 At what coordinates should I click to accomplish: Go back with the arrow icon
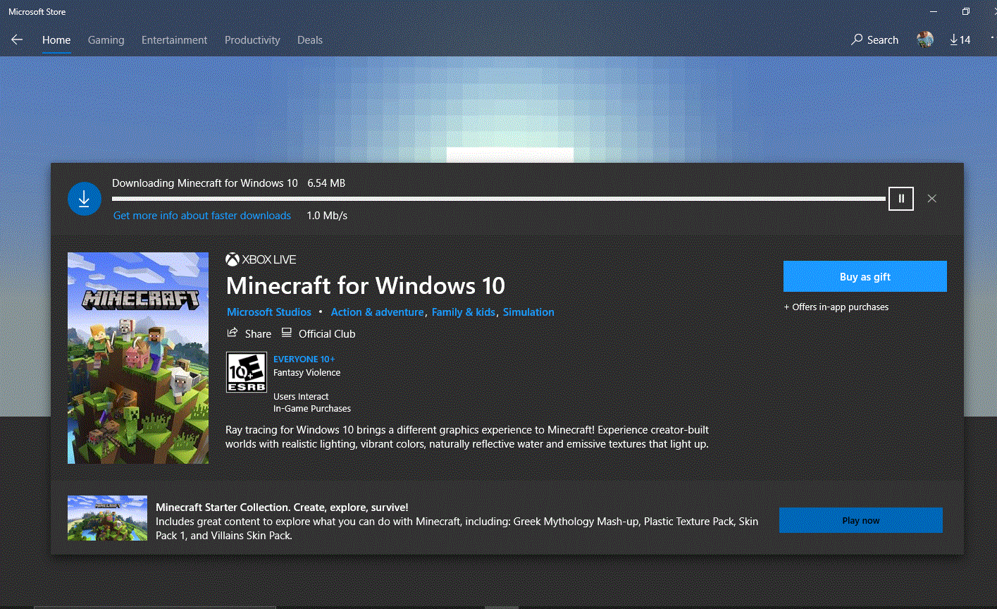pos(17,40)
